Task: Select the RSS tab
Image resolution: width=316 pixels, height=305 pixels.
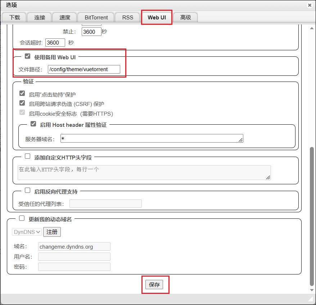Action: [128, 18]
